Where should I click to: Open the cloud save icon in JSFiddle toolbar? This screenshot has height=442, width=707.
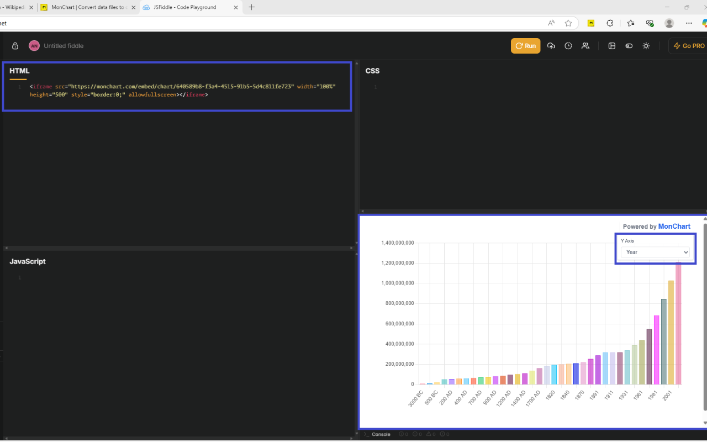tap(551, 46)
